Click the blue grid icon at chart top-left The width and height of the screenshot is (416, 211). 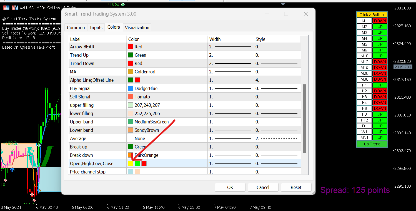click(6, 8)
